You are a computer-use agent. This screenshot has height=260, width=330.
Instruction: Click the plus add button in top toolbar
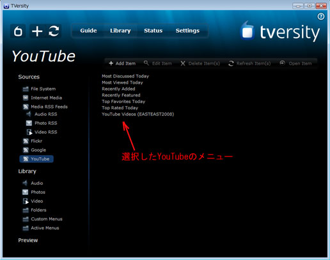click(37, 31)
